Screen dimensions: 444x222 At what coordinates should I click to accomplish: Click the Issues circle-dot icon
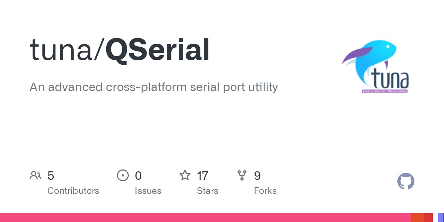[122, 175]
